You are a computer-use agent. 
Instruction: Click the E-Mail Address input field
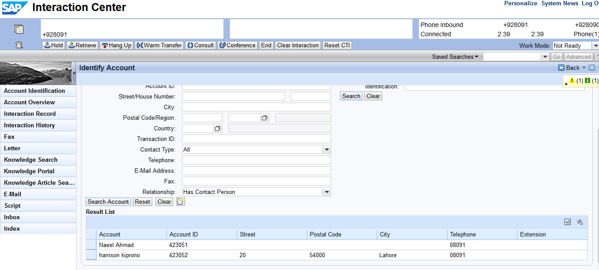[x=256, y=171]
